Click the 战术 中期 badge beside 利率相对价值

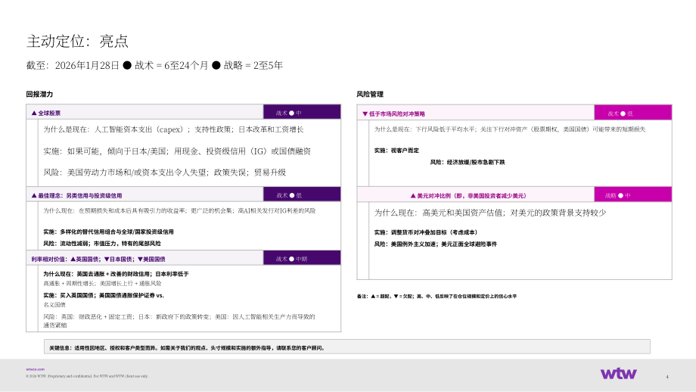[x=302, y=258]
